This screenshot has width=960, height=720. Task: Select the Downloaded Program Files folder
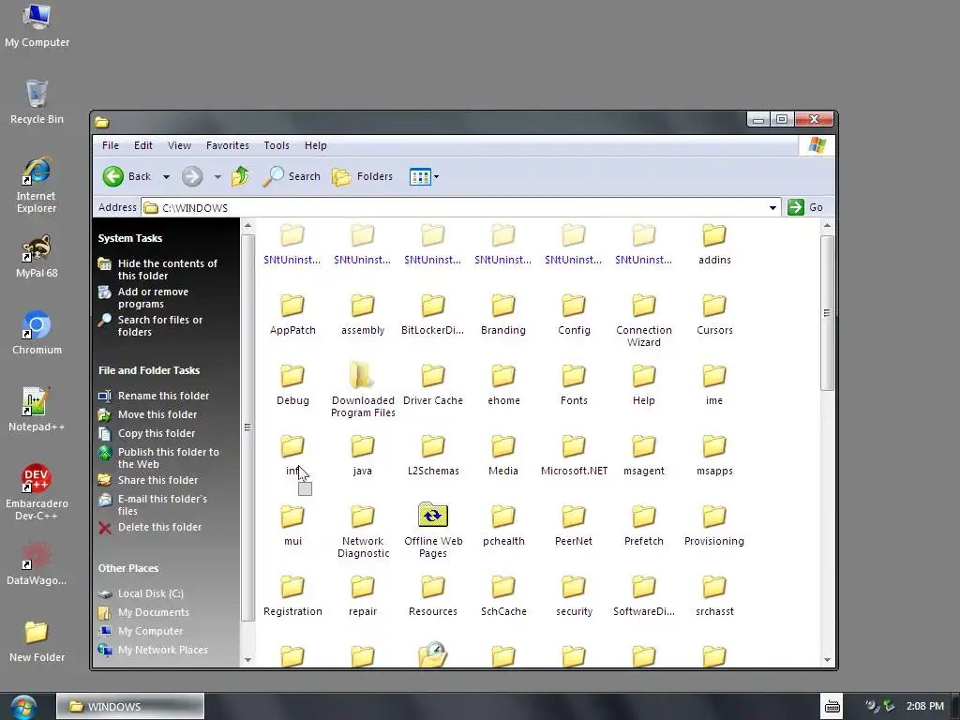363,391
